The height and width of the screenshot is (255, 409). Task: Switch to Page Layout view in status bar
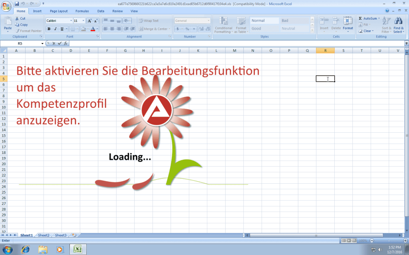coord(349,241)
